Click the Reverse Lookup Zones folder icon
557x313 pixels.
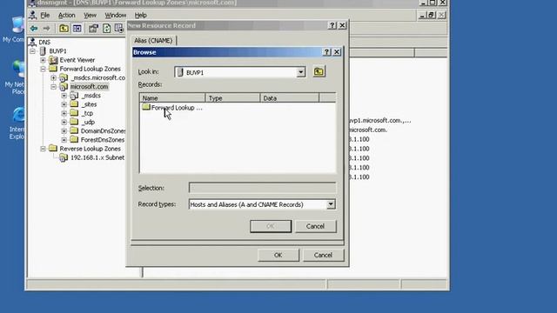point(53,149)
